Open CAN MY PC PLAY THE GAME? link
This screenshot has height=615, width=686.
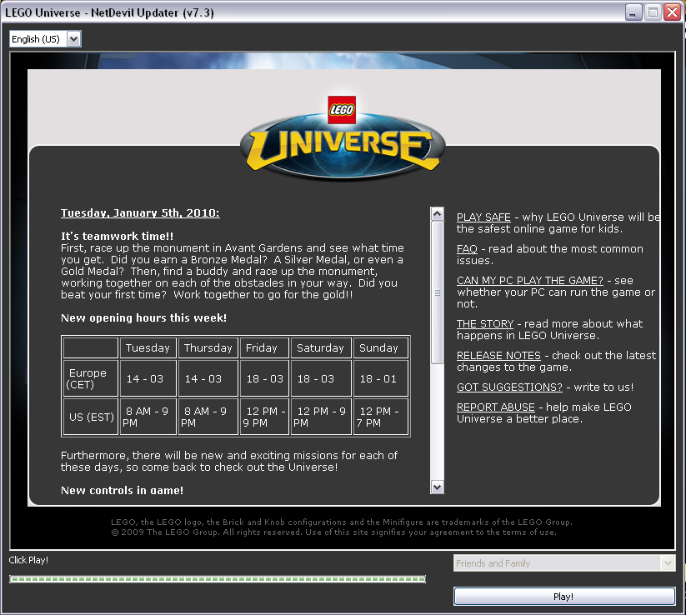point(530,280)
